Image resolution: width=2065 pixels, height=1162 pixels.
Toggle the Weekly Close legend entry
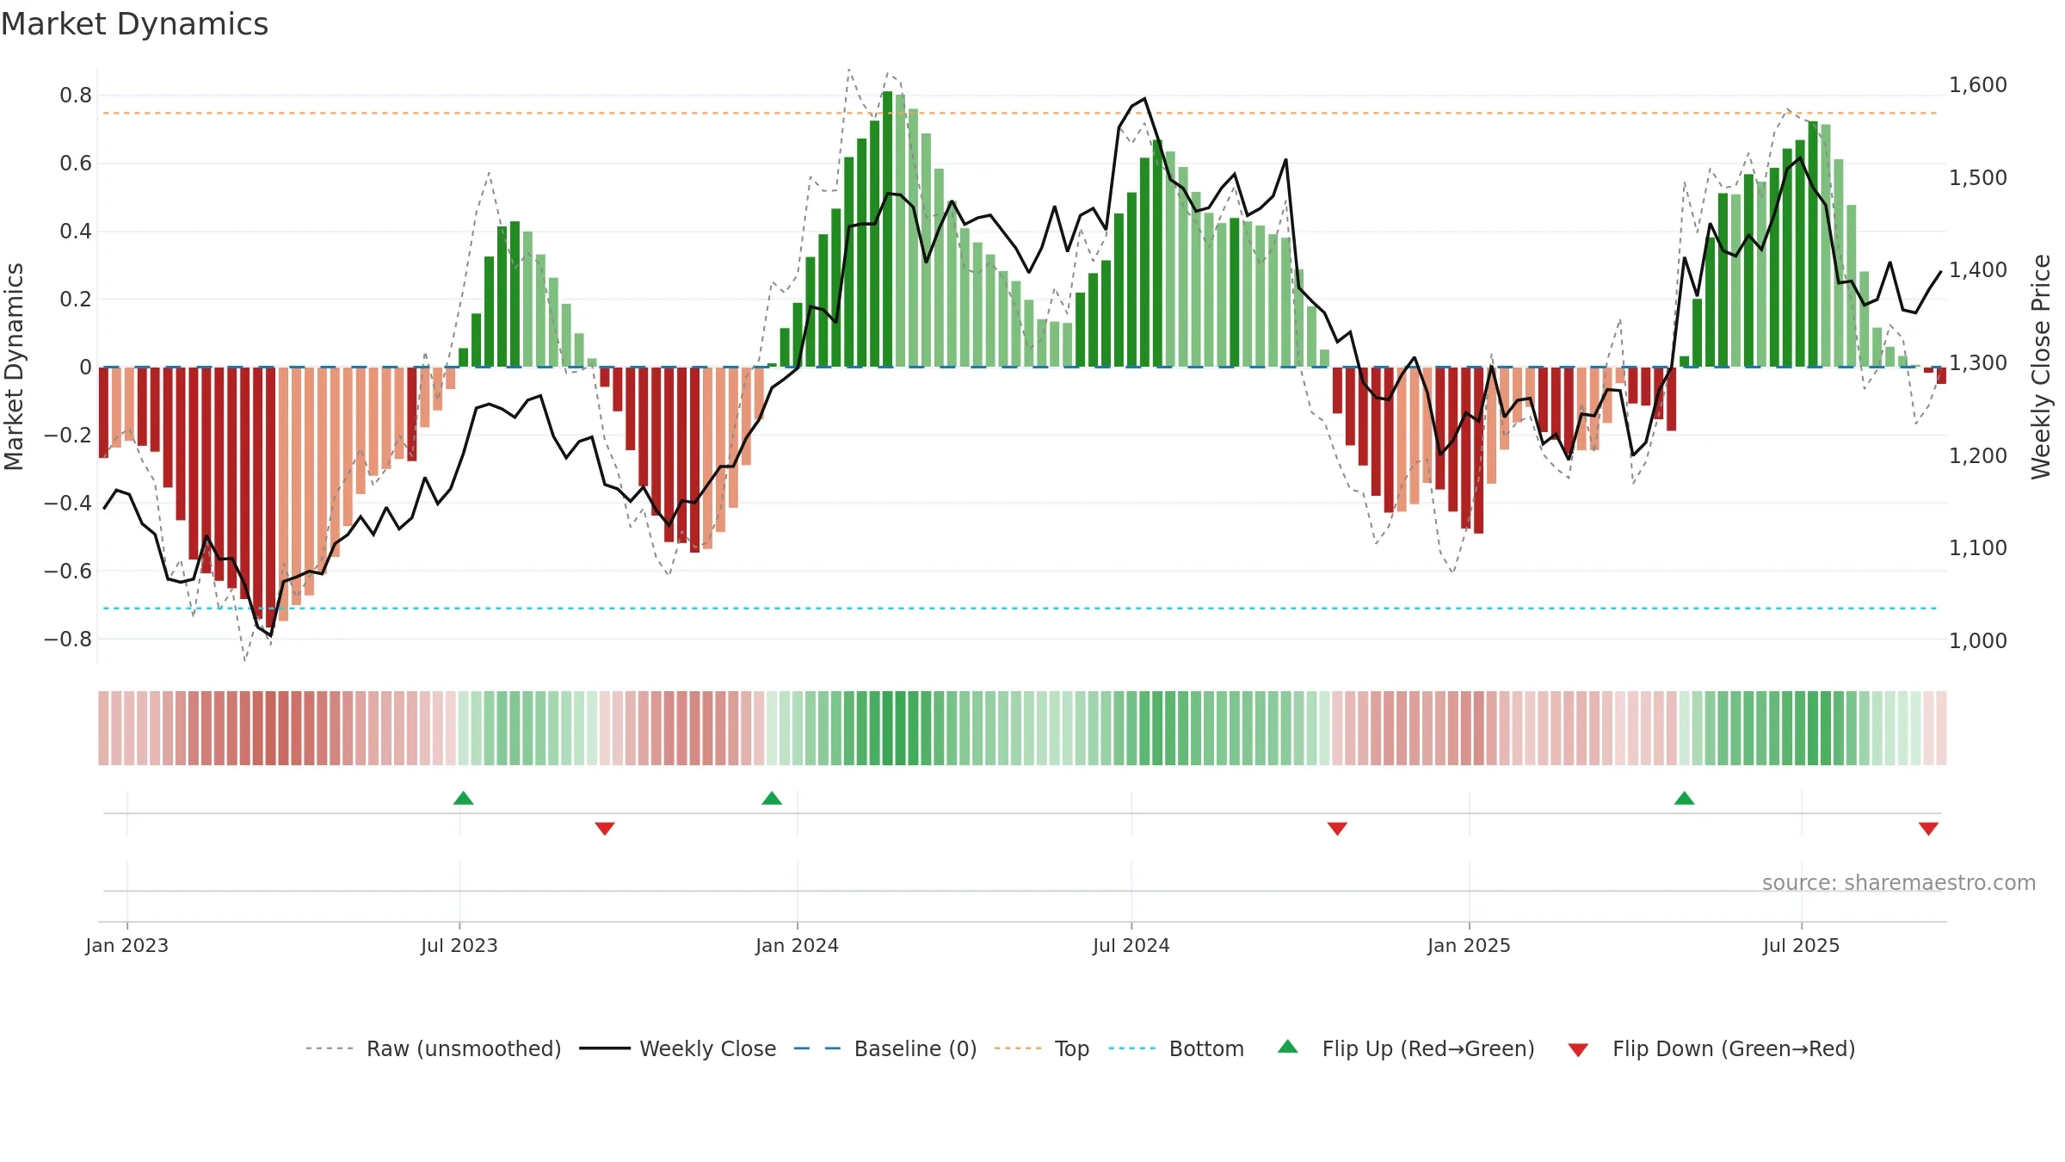pos(677,1048)
